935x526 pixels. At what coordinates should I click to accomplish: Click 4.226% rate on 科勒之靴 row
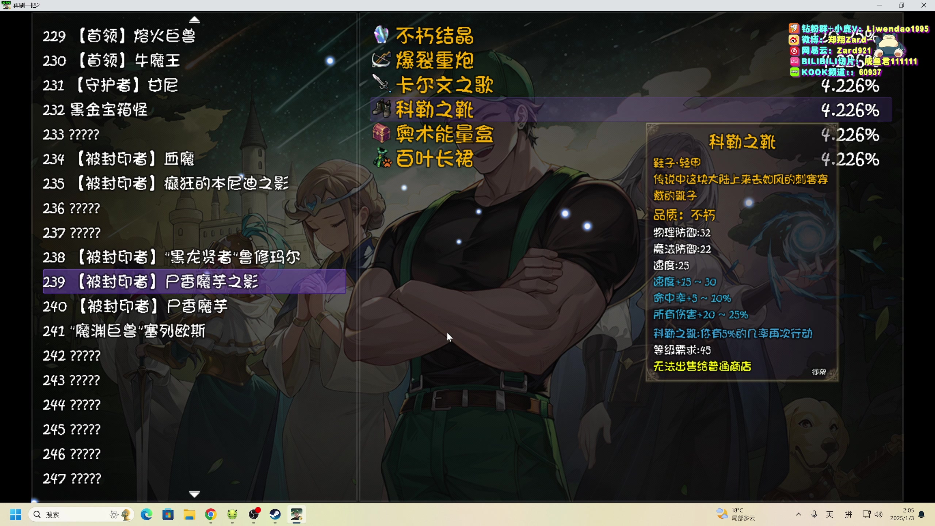click(x=850, y=110)
